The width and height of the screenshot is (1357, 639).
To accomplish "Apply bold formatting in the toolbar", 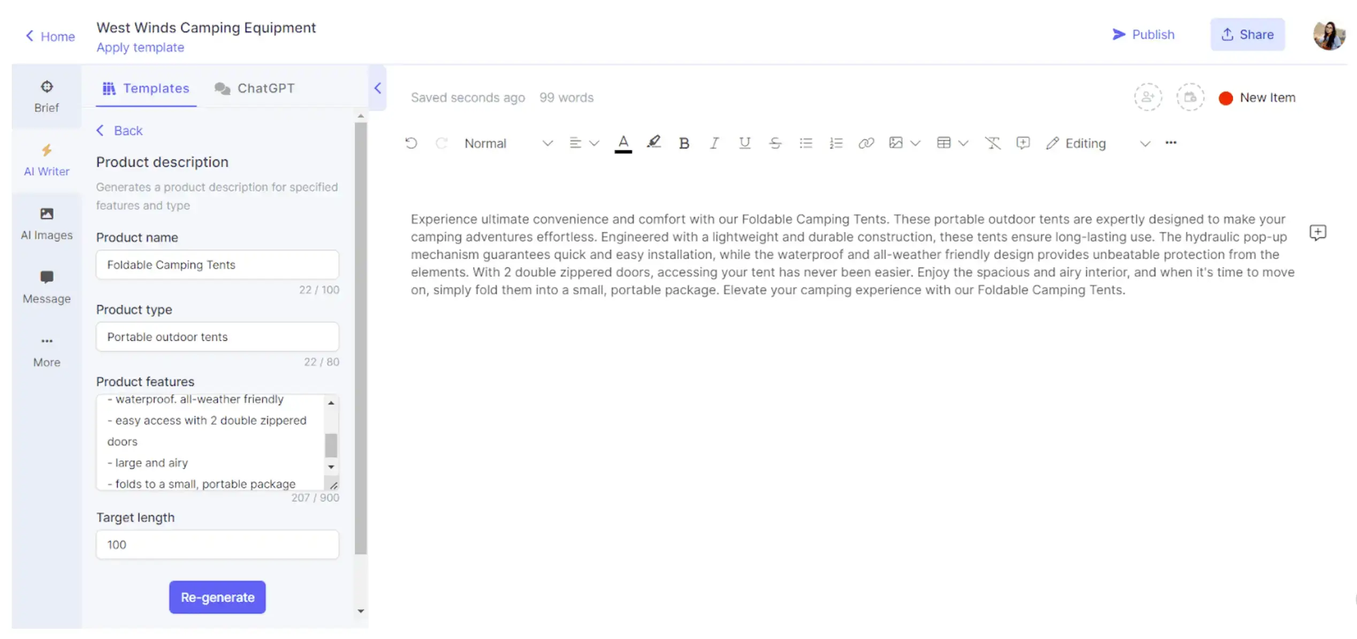I will (684, 143).
